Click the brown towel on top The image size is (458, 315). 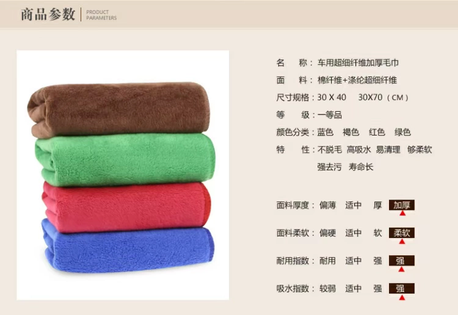(118, 109)
